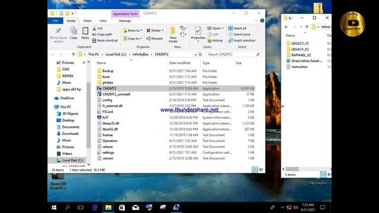379x213 pixels.
Task: Select Downloads in navigation pane
Action: (x=70, y=134)
